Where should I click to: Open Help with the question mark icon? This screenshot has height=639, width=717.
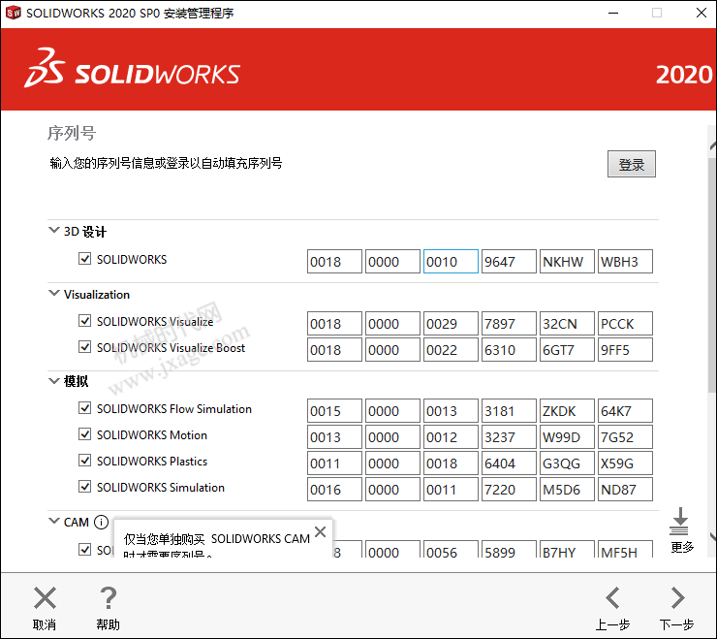[109, 598]
